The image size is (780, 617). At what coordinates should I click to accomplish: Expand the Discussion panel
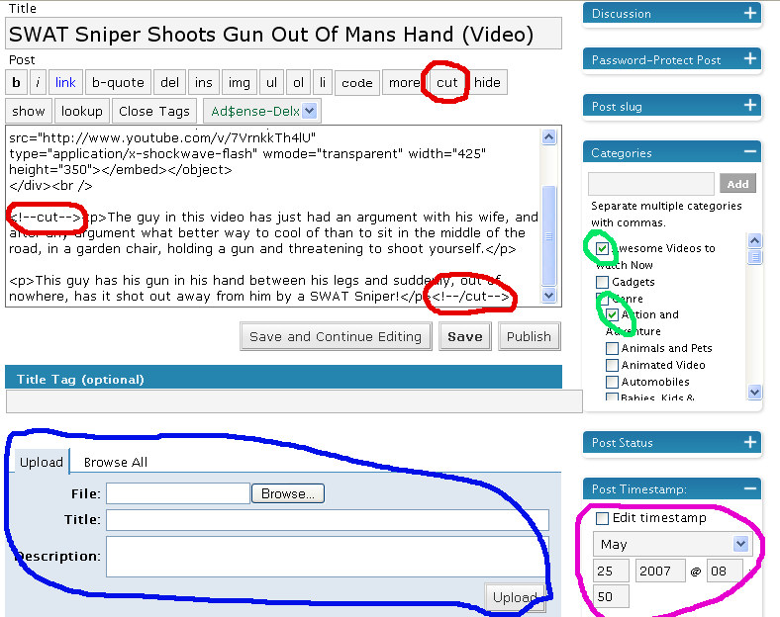pyautogui.click(x=750, y=13)
